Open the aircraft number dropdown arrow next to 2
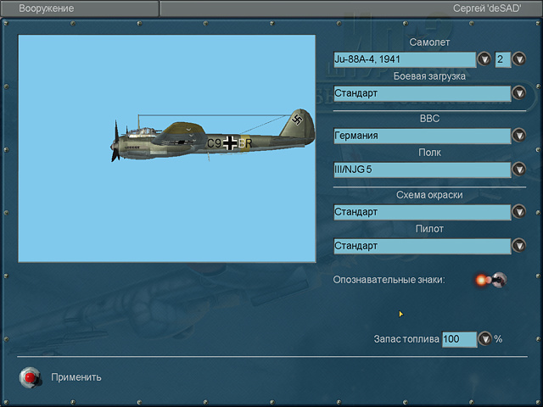 coord(518,59)
